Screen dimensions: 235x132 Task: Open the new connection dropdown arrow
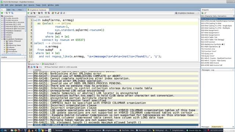[x=4, y=13]
